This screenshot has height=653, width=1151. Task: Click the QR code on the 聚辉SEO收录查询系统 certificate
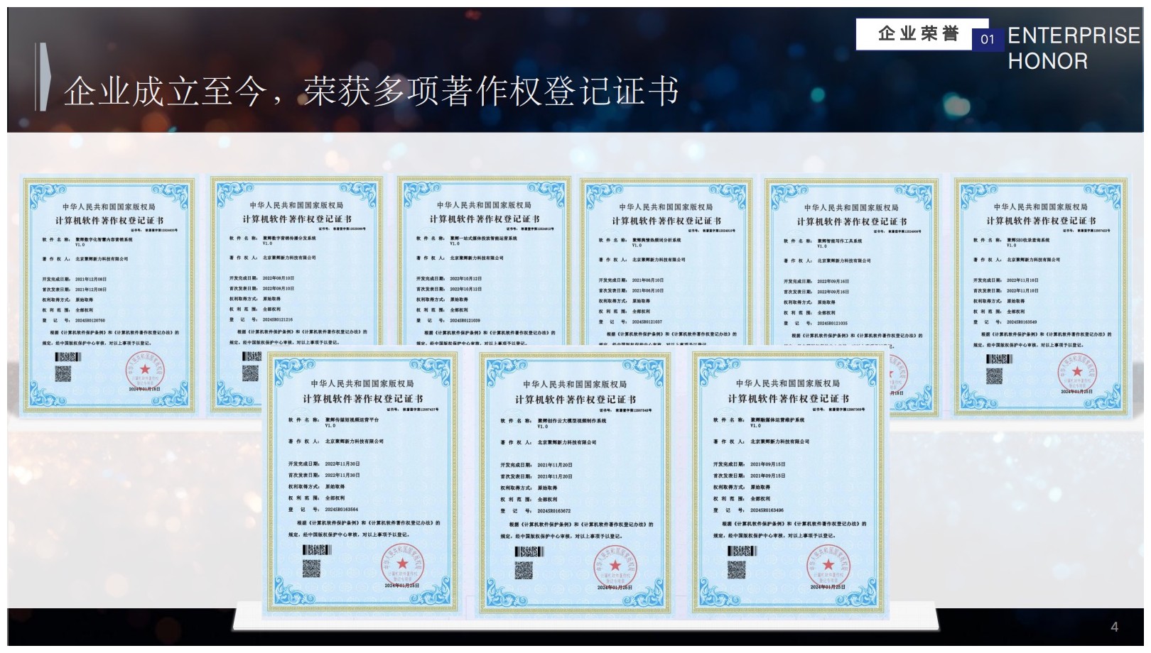point(995,375)
